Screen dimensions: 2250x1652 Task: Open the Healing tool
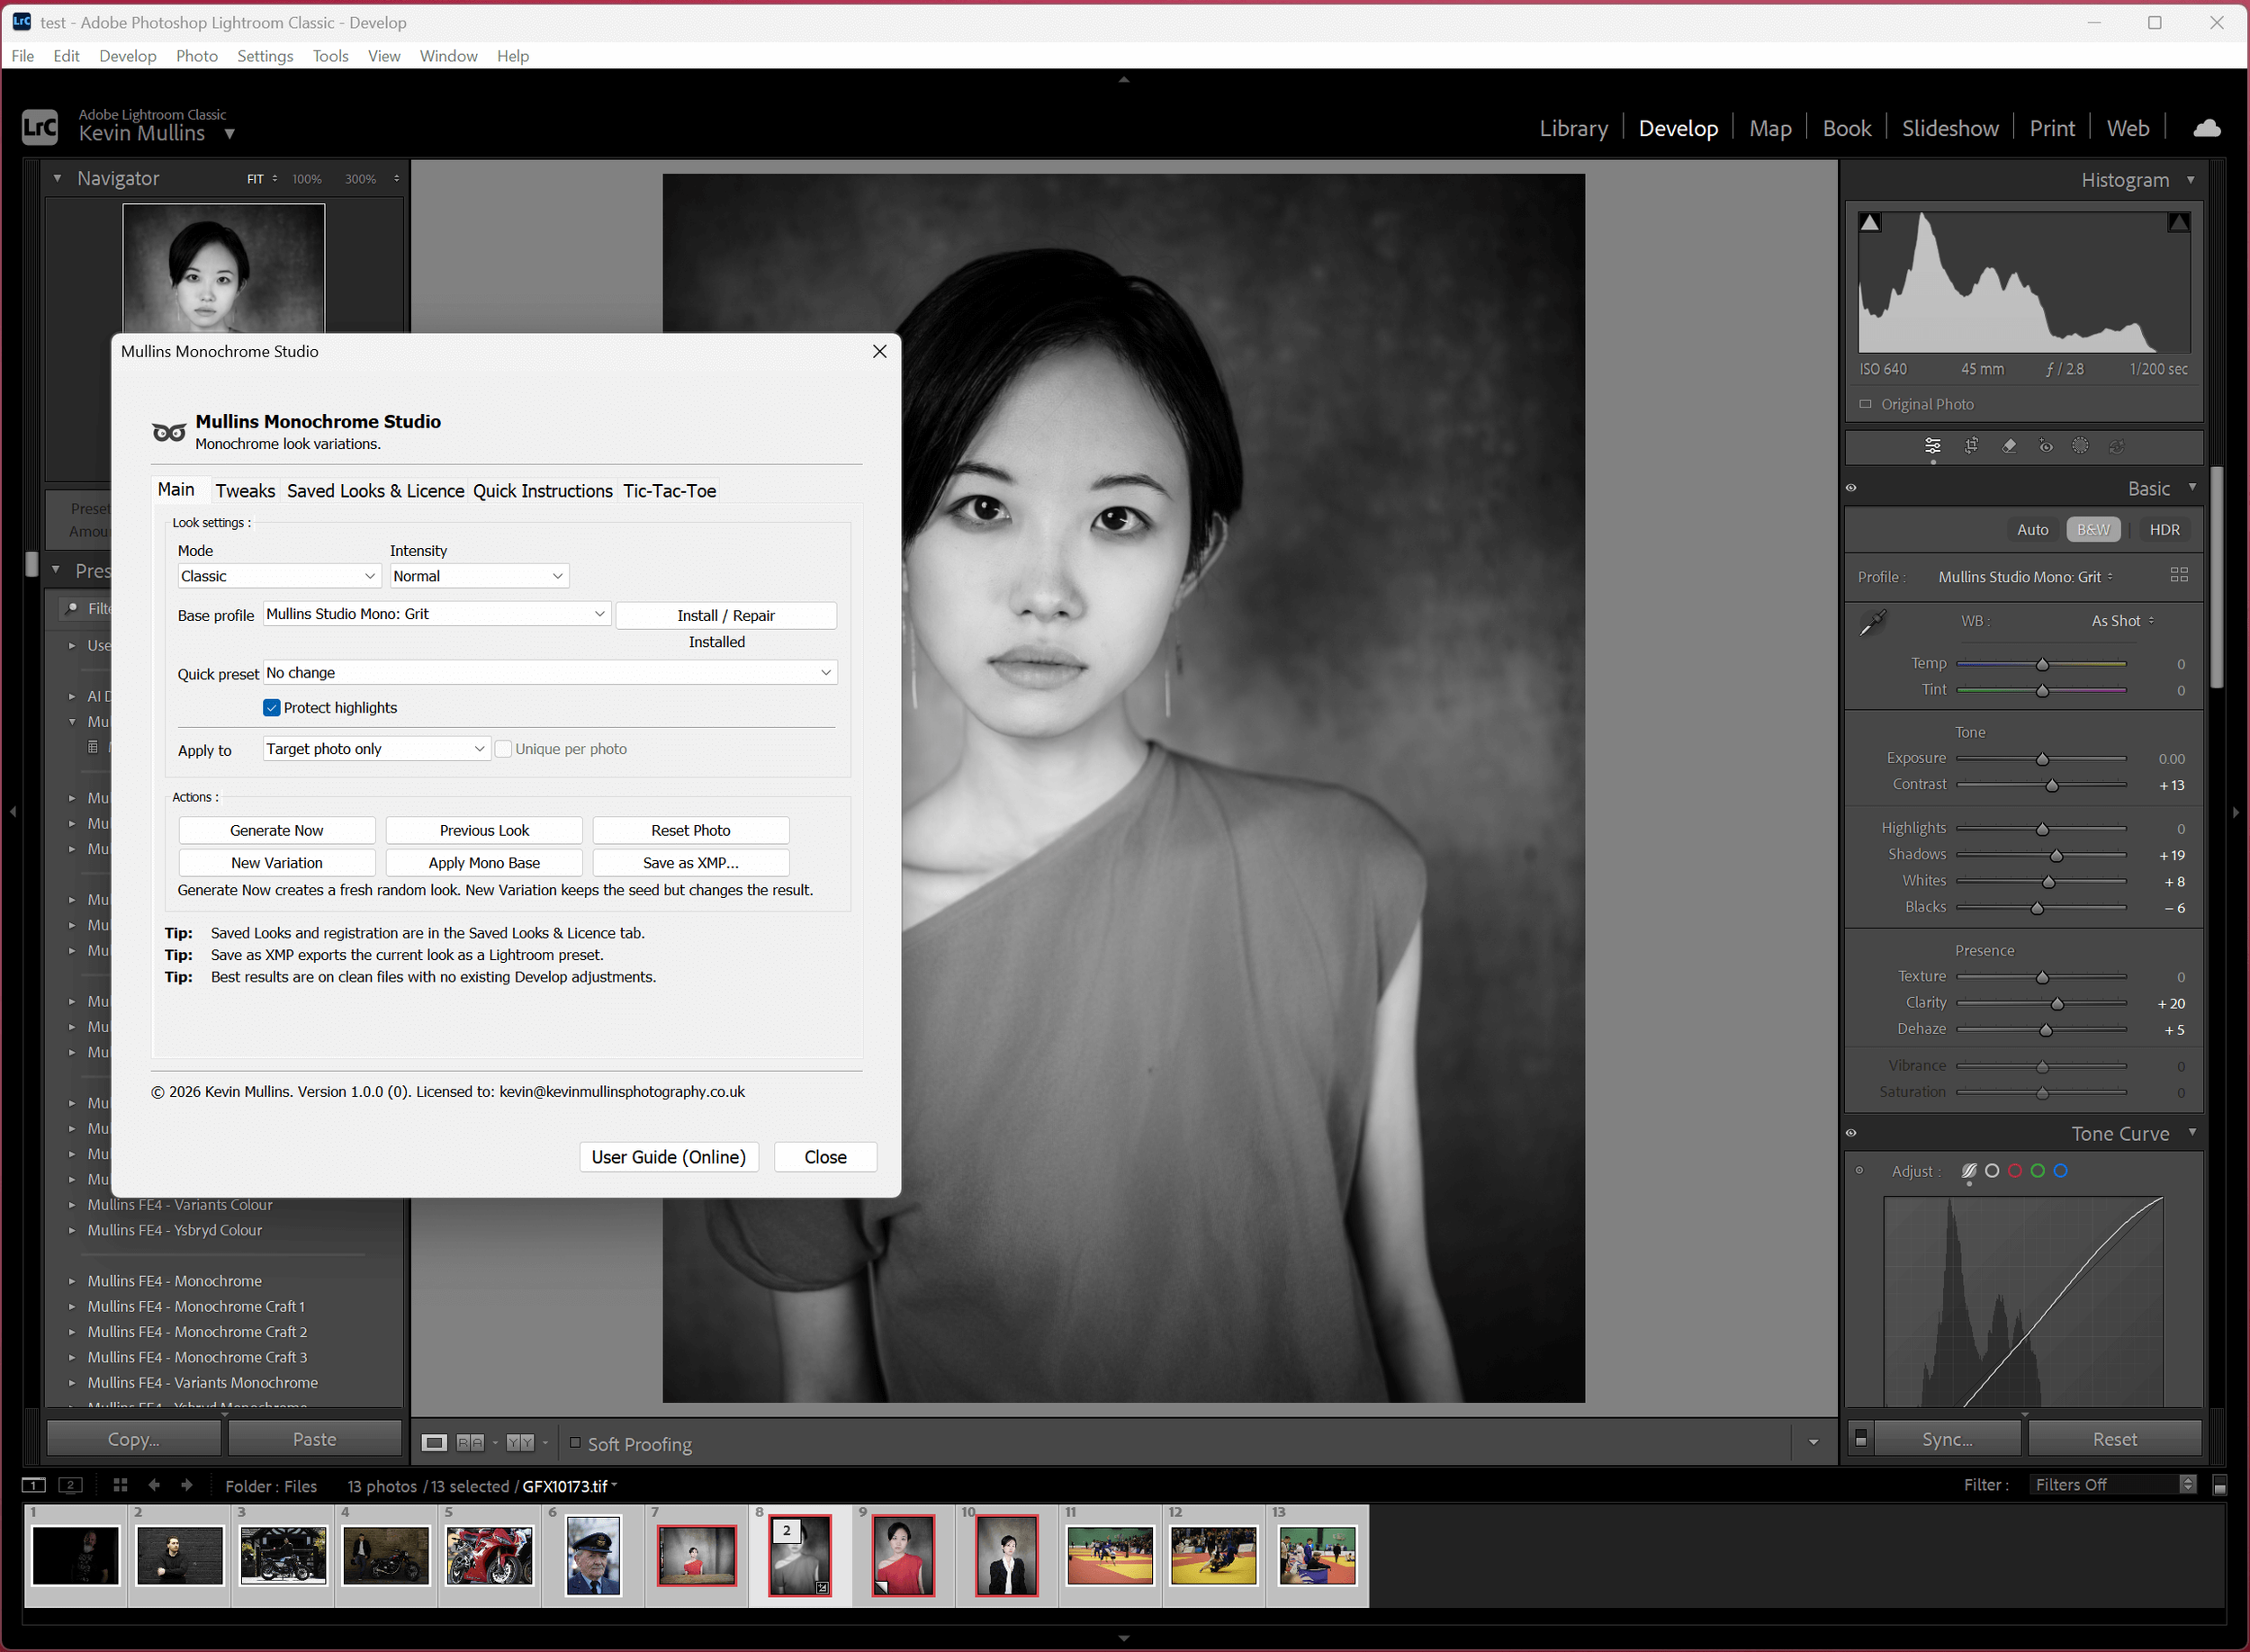(x=2008, y=447)
